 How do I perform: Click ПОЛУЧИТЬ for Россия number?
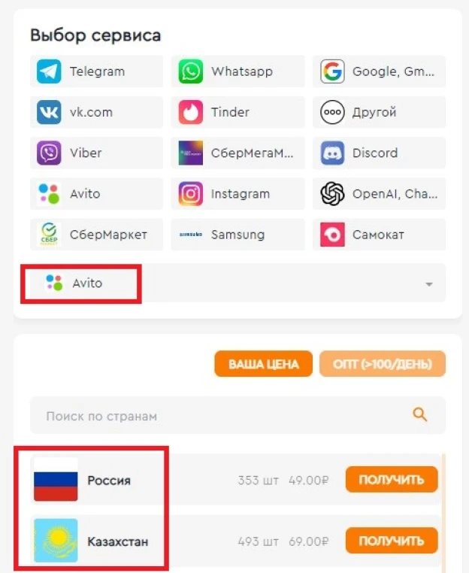392,480
